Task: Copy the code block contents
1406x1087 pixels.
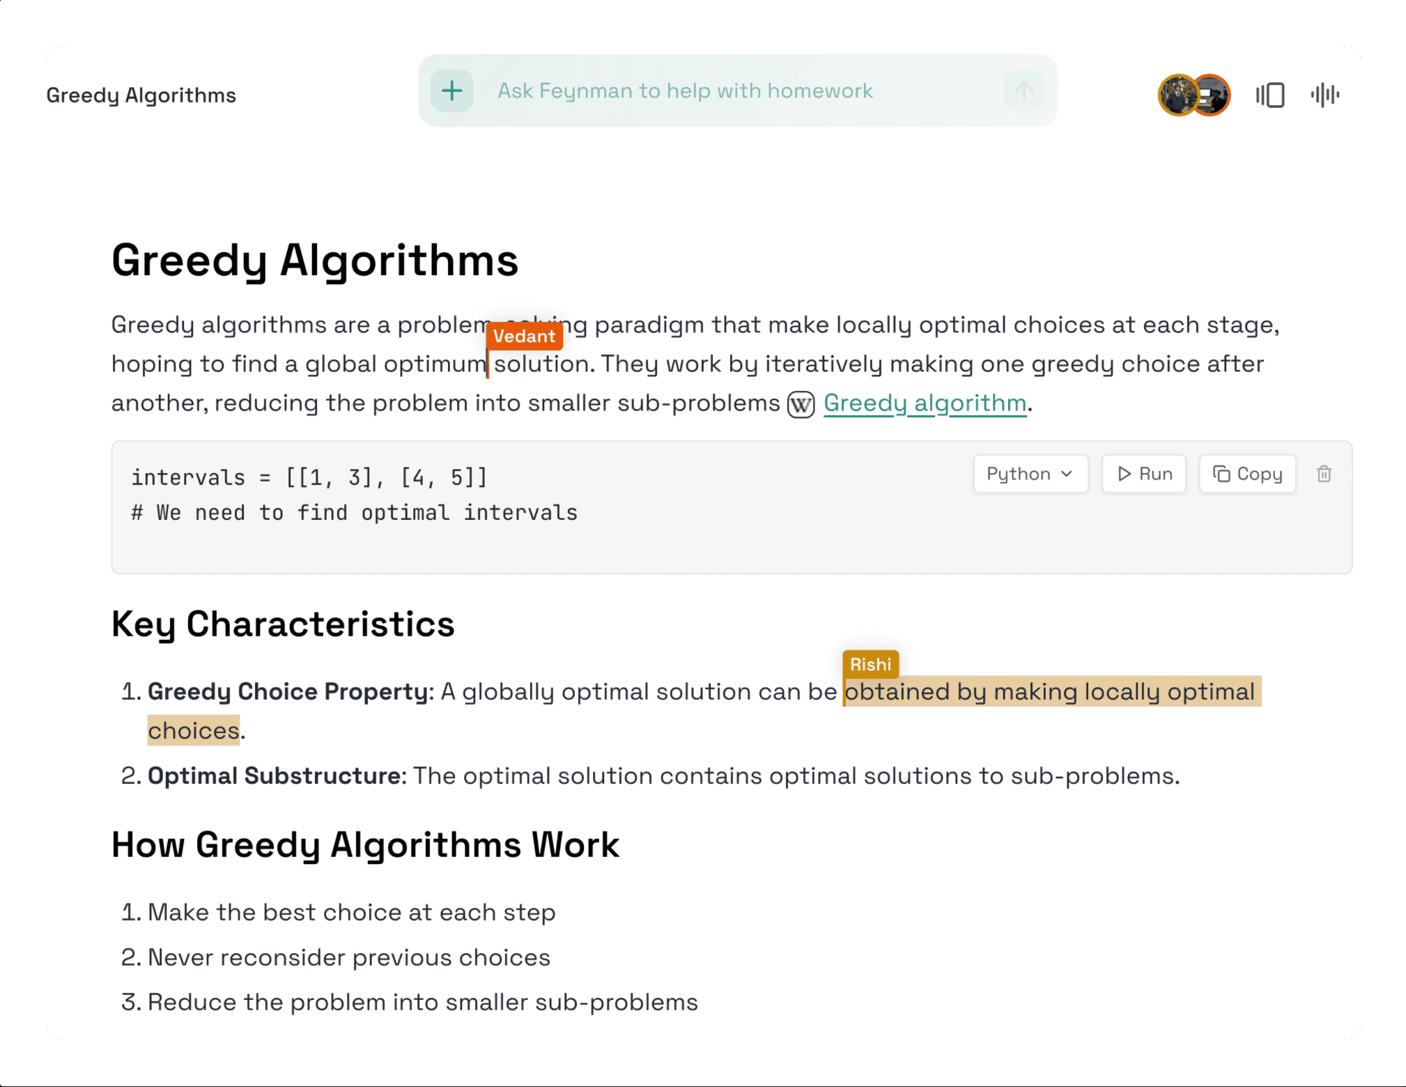Action: (x=1247, y=474)
